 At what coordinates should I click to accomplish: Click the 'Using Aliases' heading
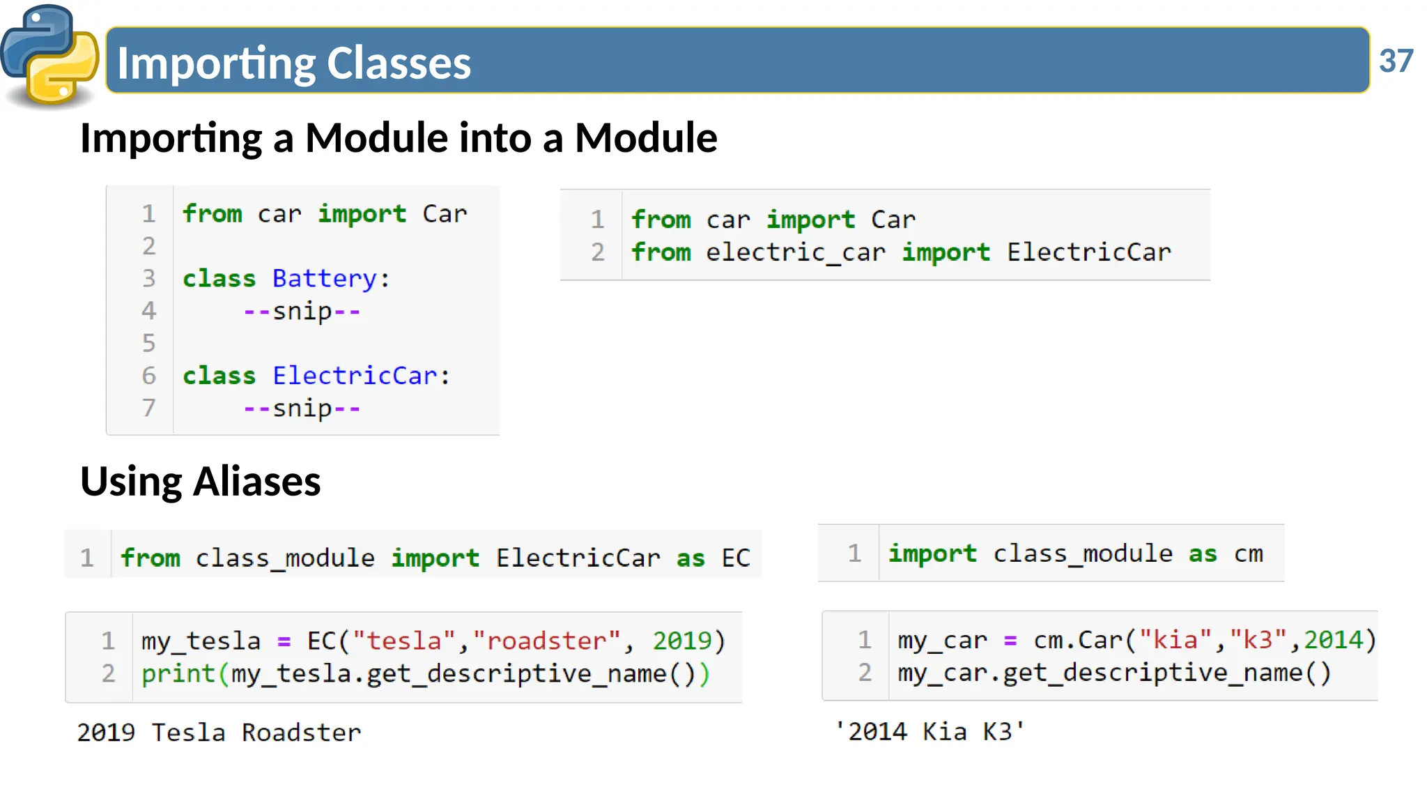201,481
